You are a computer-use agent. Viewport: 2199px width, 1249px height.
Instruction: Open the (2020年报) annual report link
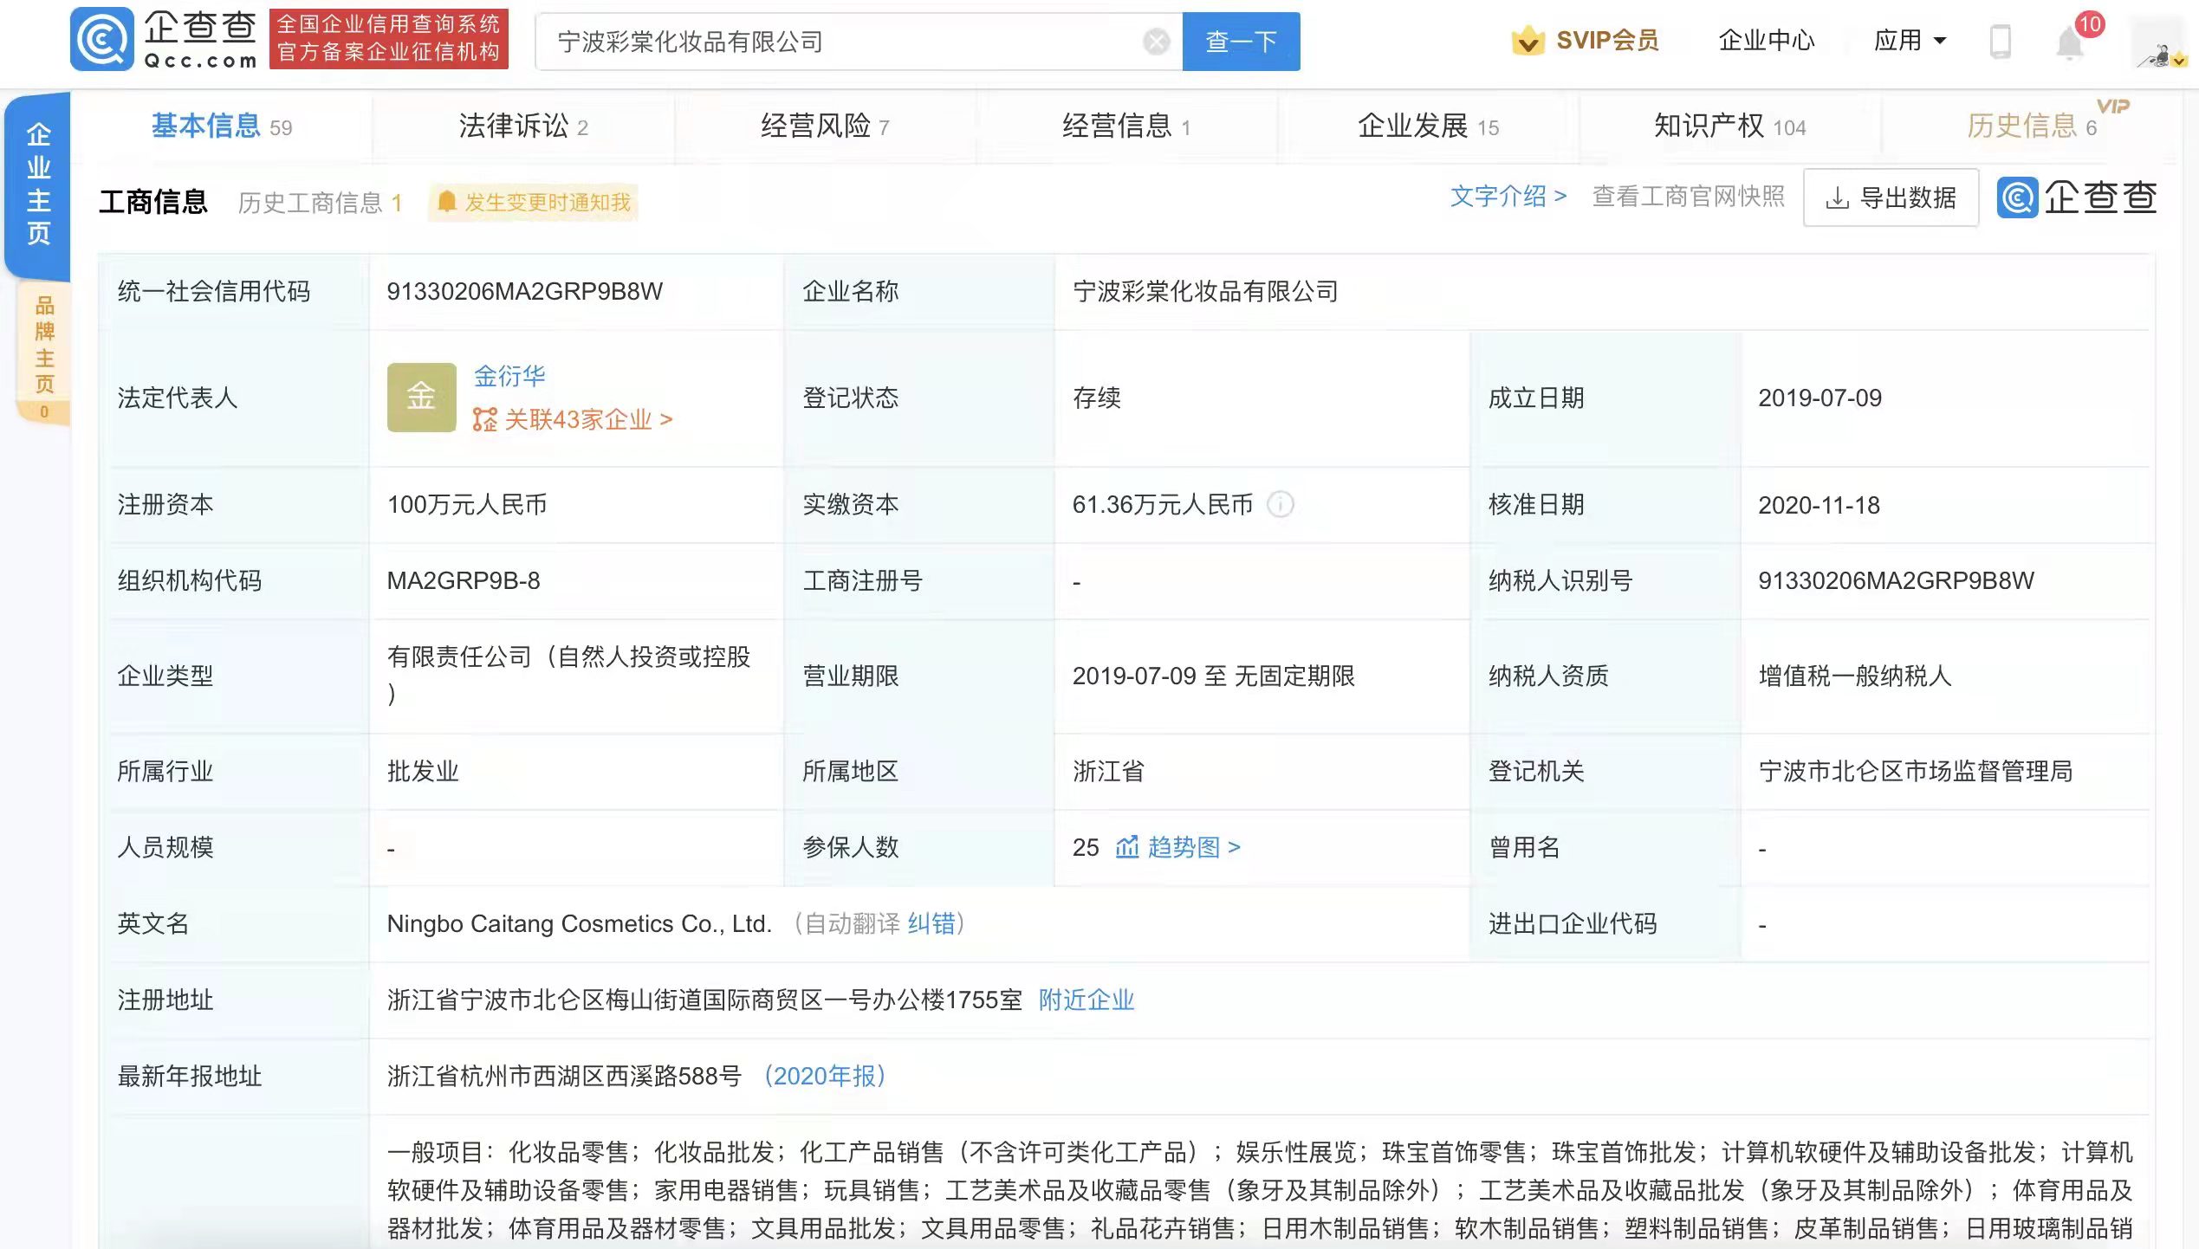coord(824,1076)
